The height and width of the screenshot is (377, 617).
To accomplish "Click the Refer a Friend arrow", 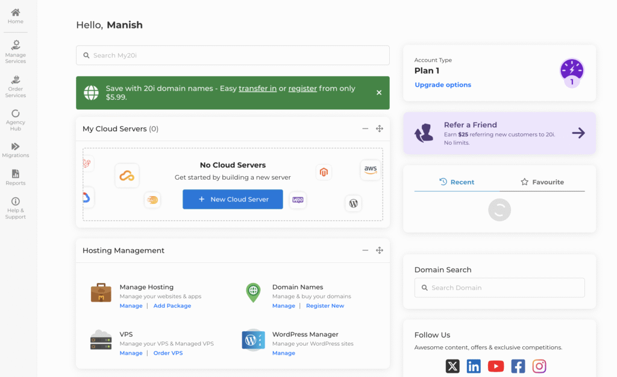I will click(x=578, y=133).
